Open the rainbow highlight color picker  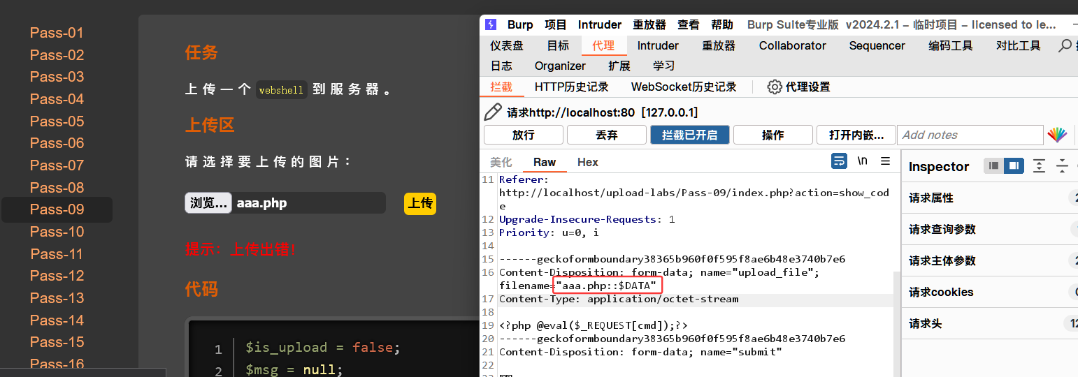pos(1056,135)
